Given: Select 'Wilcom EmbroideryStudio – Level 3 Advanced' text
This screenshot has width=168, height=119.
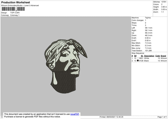Looking at the screenshot, I should pyautogui.click(x=20, y=6).
